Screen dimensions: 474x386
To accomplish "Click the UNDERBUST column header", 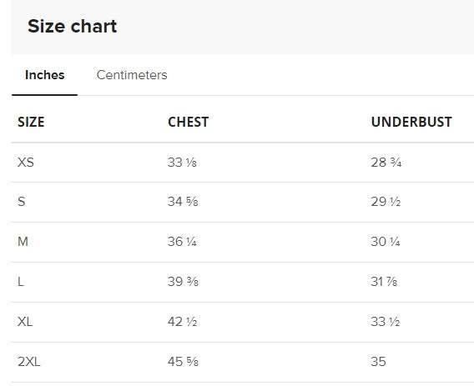I will coord(411,122).
